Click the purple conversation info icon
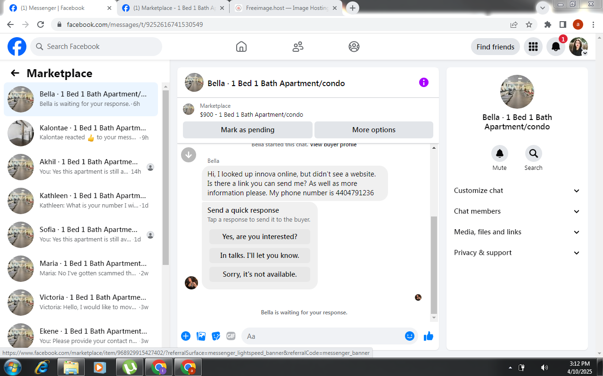This screenshot has height=376, width=603. tap(424, 82)
